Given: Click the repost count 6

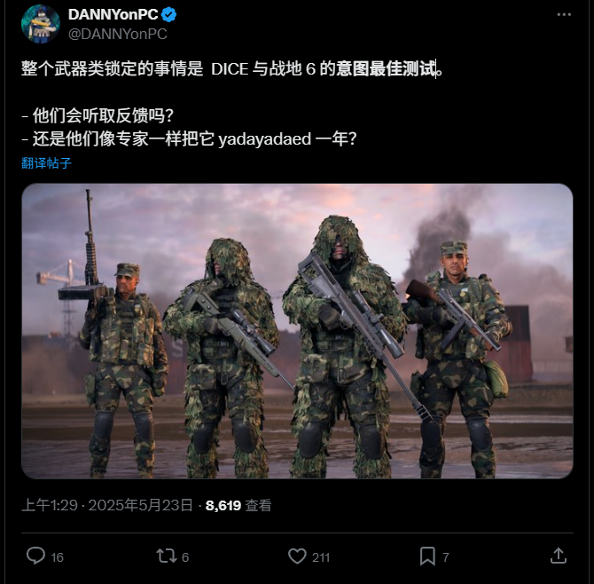Looking at the screenshot, I should pyautogui.click(x=185, y=557).
